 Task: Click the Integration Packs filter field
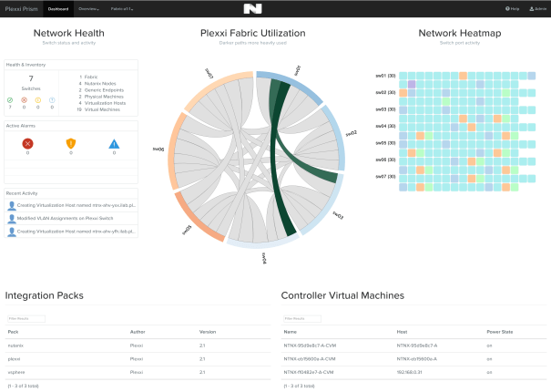click(25, 318)
